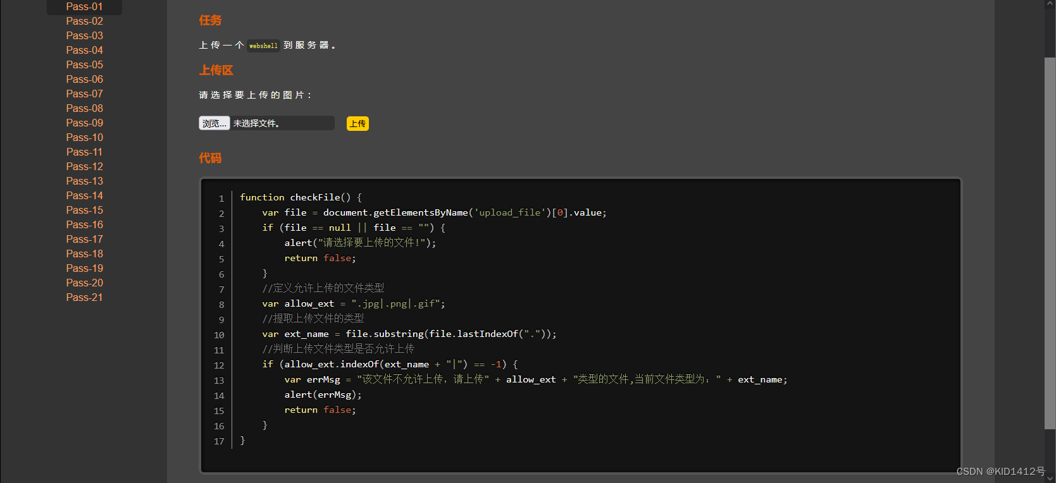Navigate to Pass-20 challenge
The height and width of the screenshot is (483, 1056).
[x=84, y=283]
